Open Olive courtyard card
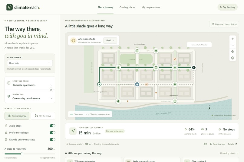 coord(210,160)
